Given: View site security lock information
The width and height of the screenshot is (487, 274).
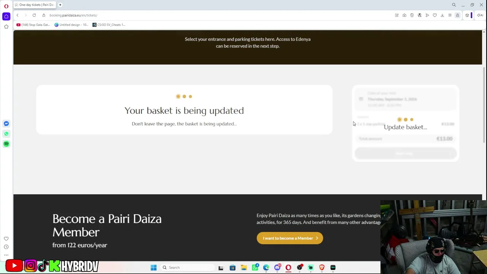Looking at the screenshot, I should tap(44, 15).
